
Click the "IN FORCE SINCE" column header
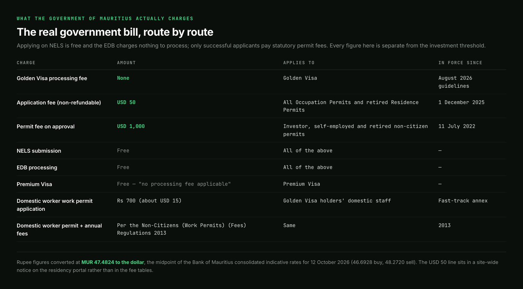coord(460,63)
